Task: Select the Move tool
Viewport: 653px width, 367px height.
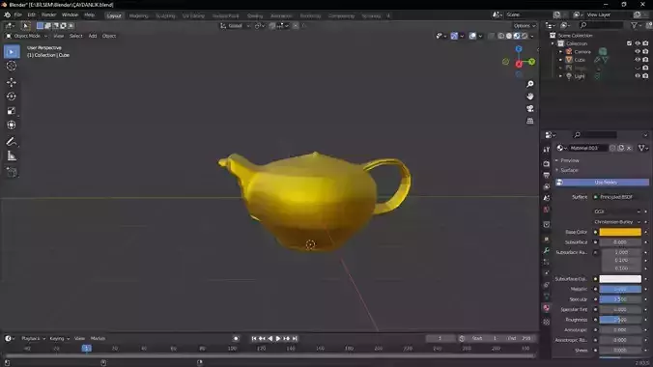Action: (x=12, y=82)
